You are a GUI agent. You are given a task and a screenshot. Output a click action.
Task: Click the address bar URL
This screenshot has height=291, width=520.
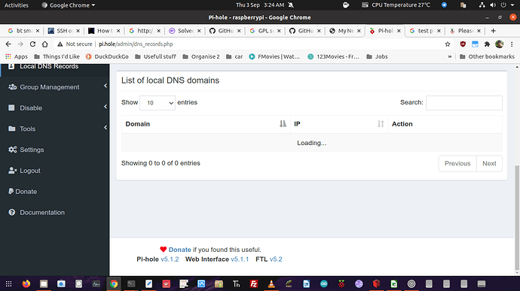coord(136,44)
